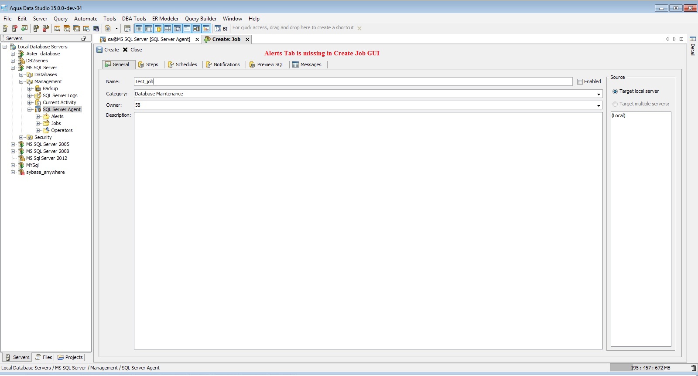Expand the Aster_database tree node

point(13,54)
